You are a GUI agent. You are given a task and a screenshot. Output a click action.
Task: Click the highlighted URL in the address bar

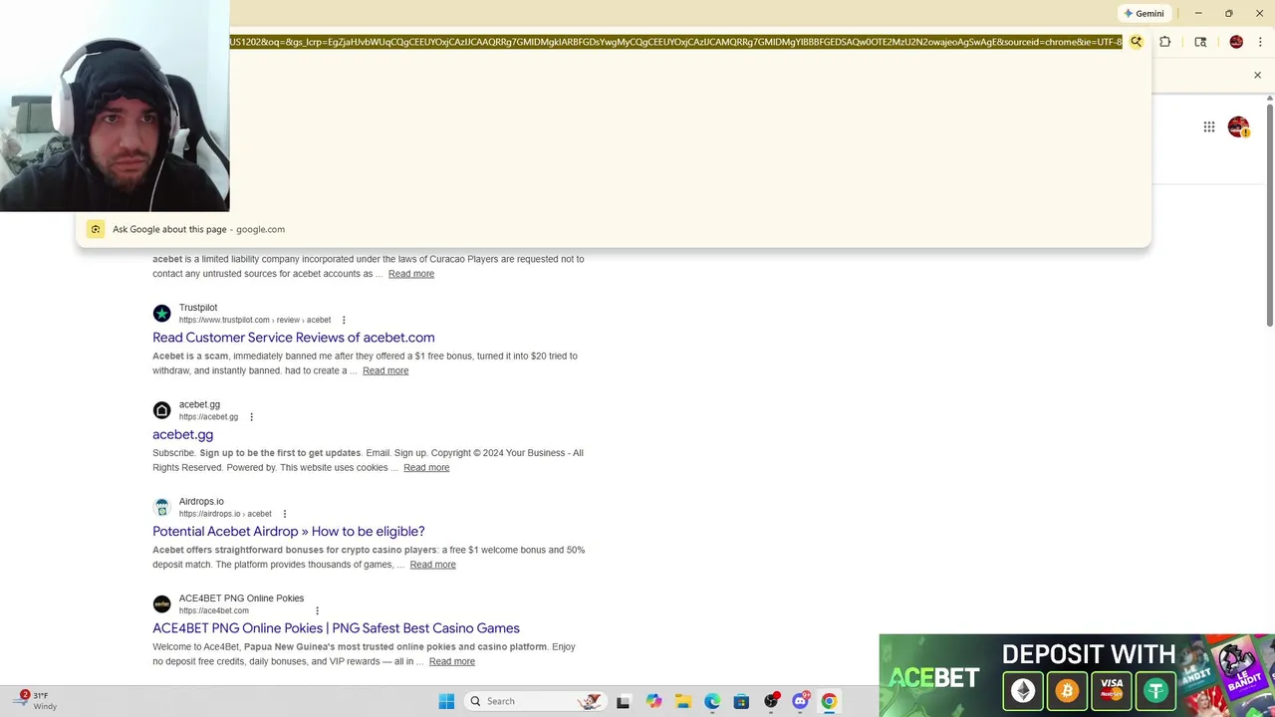[x=675, y=42]
